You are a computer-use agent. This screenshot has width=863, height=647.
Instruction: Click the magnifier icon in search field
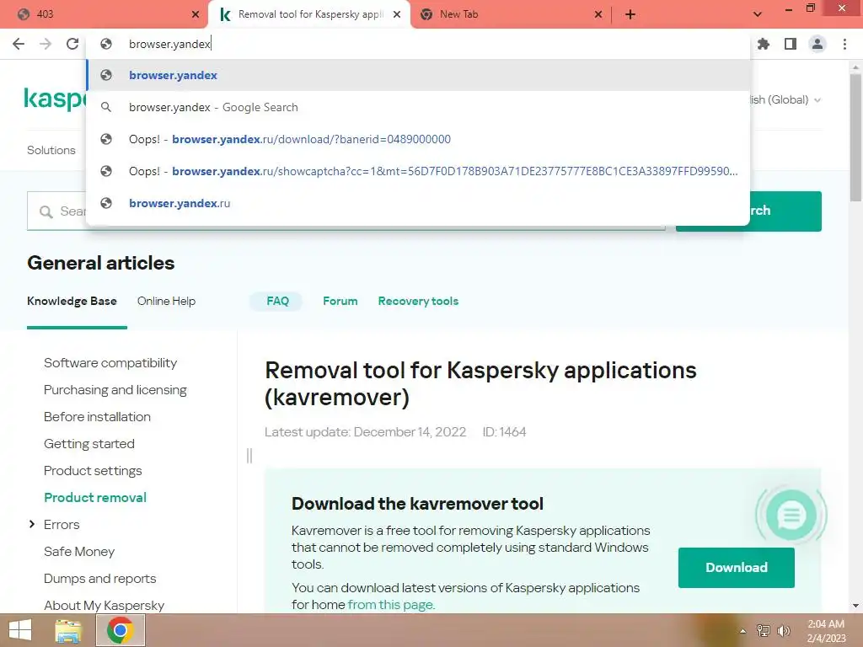pyautogui.click(x=46, y=211)
